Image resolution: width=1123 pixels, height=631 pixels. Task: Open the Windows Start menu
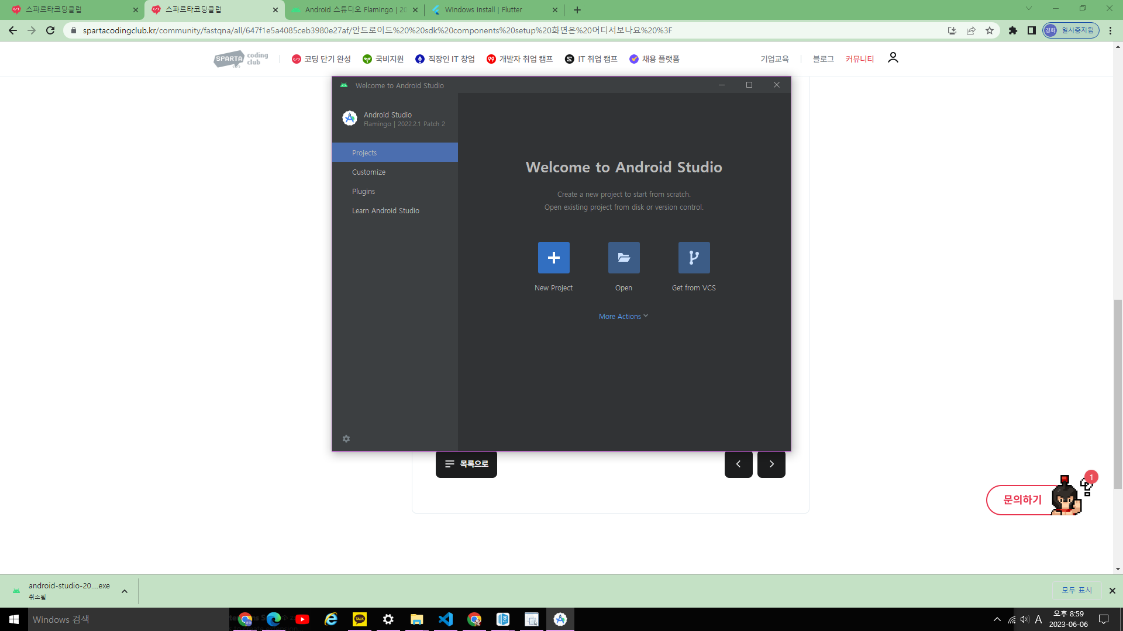pos(14,619)
